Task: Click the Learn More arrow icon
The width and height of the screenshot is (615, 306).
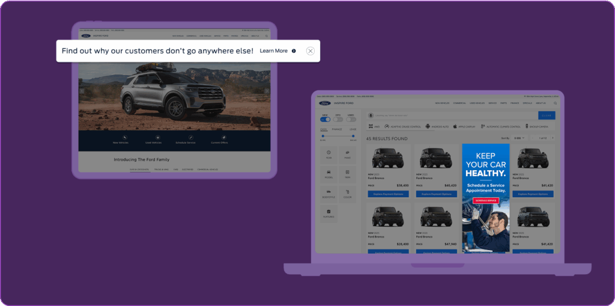Action: tap(294, 50)
